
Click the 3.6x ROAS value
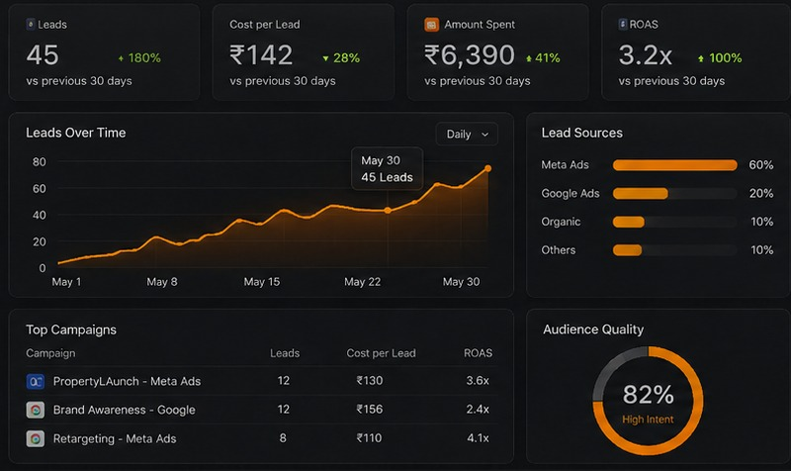tap(478, 381)
